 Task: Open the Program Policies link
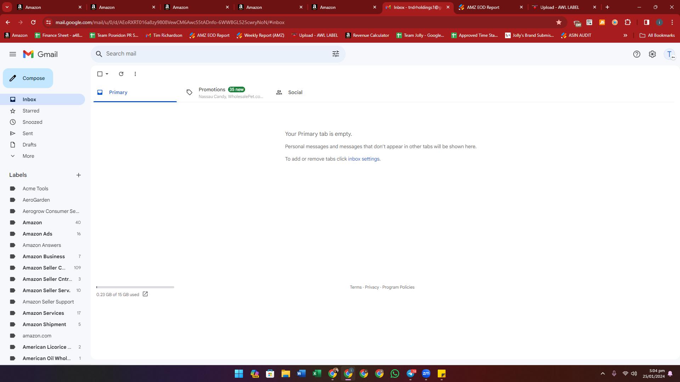398,287
